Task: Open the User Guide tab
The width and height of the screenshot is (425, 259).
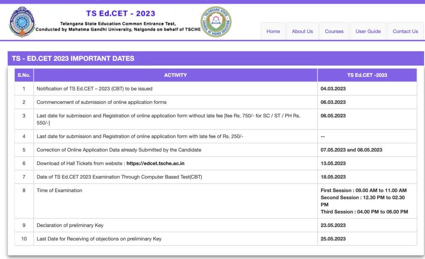Action: click(368, 32)
